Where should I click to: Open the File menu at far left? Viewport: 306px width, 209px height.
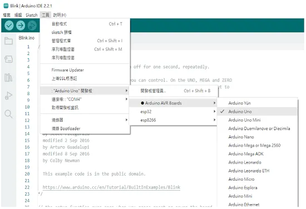tap(7, 15)
